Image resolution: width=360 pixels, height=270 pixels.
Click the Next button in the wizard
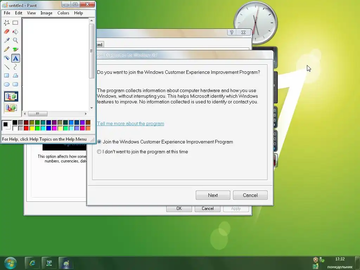213,195
